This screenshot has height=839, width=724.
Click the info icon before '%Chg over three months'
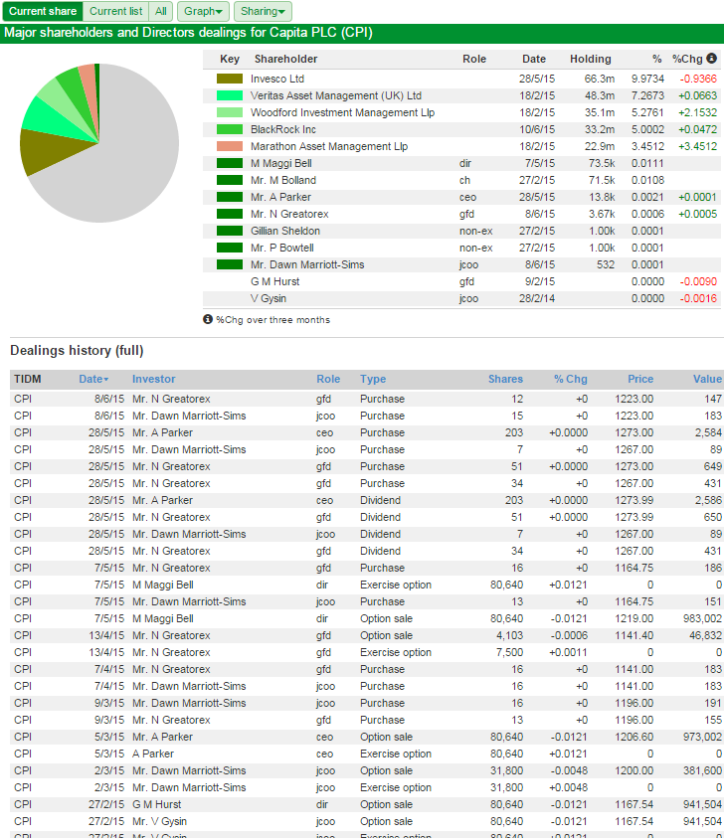(x=208, y=319)
